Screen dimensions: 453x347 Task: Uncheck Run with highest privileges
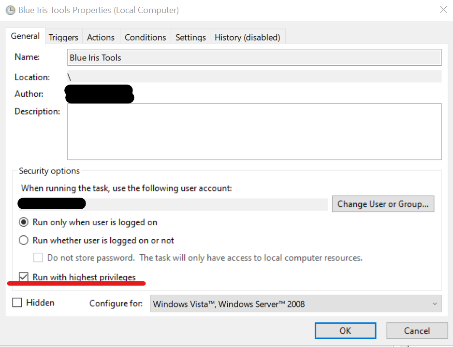coord(23,277)
